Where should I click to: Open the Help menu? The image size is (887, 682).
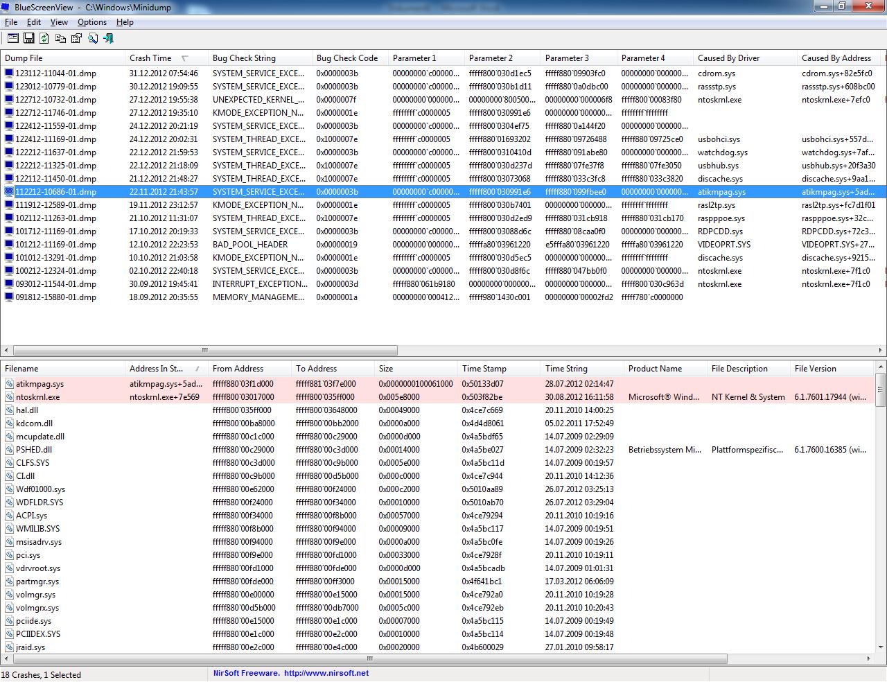pyautogui.click(x=125, y=22)
